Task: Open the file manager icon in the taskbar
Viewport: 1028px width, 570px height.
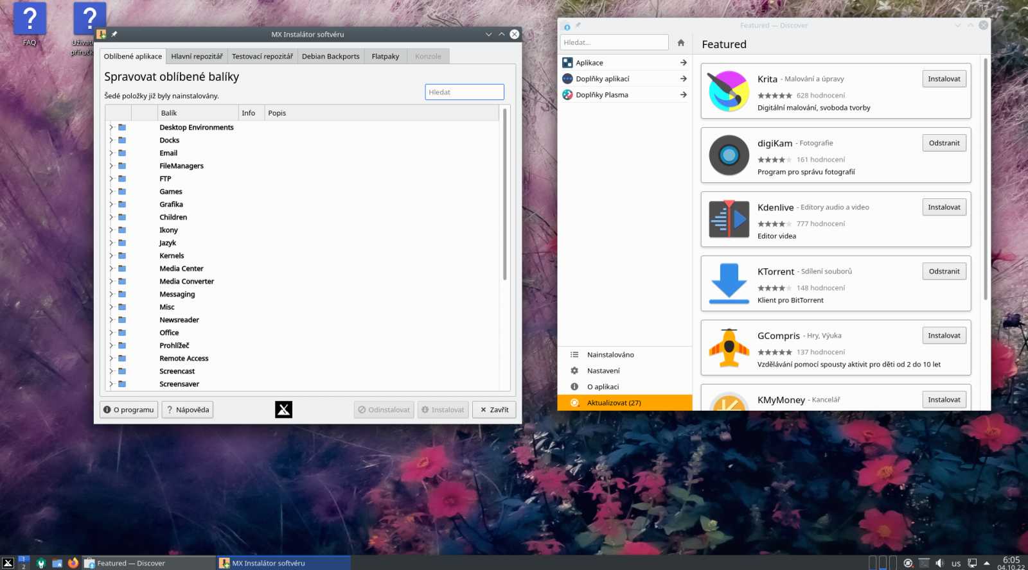Action: tap(57, 563)
